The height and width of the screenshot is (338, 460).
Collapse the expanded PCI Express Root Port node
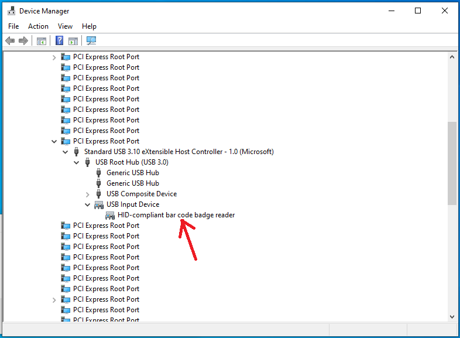54,142
